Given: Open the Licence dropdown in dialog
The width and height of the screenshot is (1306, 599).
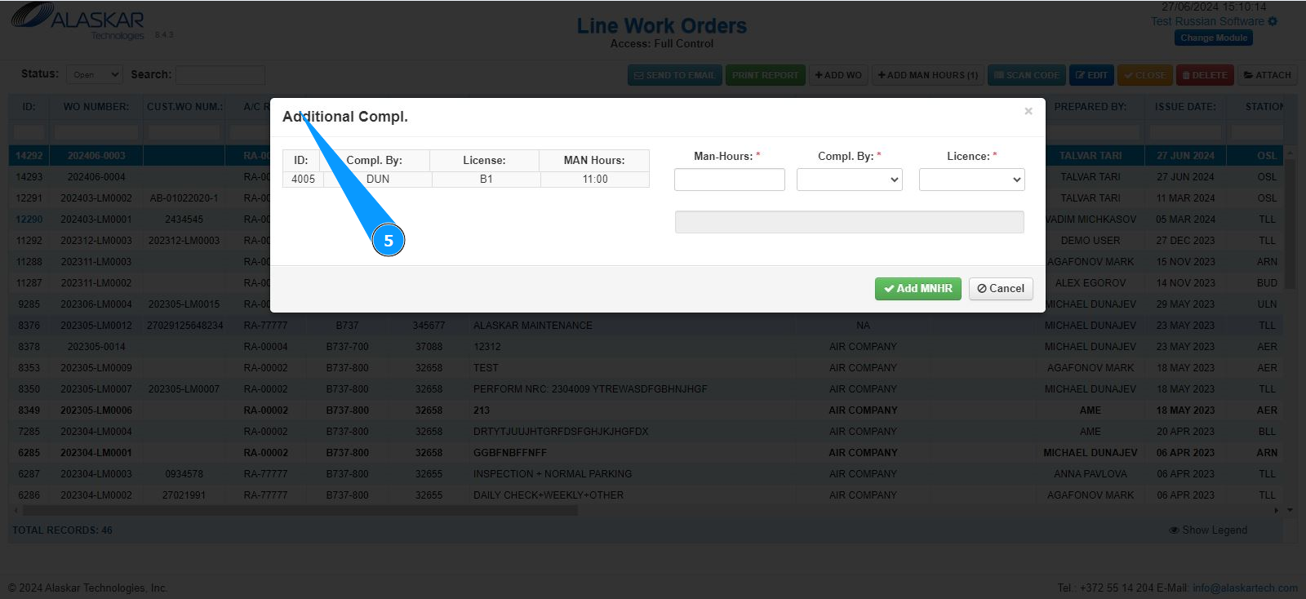Looking at the screenshot, I should point(972,180).
